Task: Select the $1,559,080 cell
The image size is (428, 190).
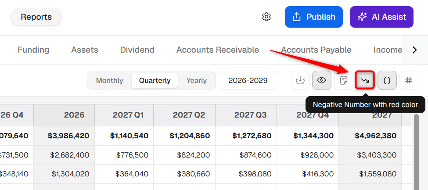Action: click(x=370, y=174)
